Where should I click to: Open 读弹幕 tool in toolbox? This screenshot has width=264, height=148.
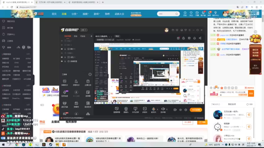[88, 94]
